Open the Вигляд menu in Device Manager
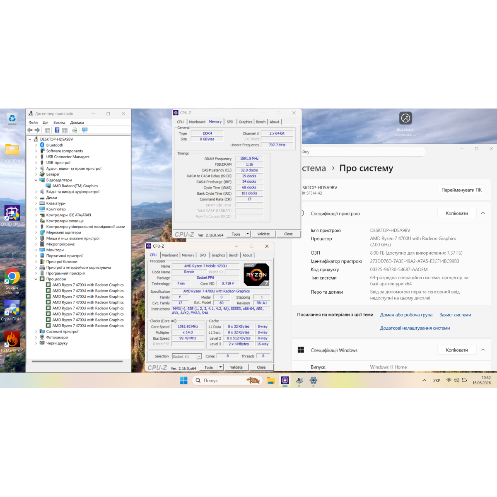 coord(59,123)
